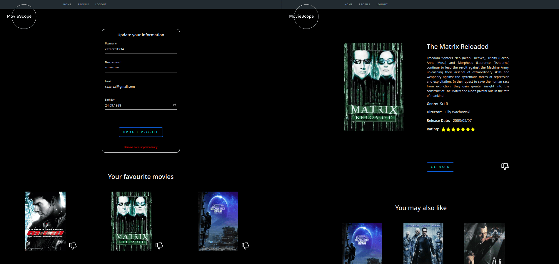Click the Birthday date field value
559x264 pixels.
click(113, 105)
